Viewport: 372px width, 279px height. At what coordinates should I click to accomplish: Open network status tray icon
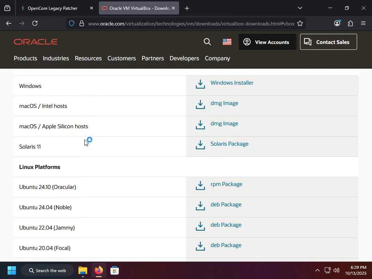coord(327,270)
